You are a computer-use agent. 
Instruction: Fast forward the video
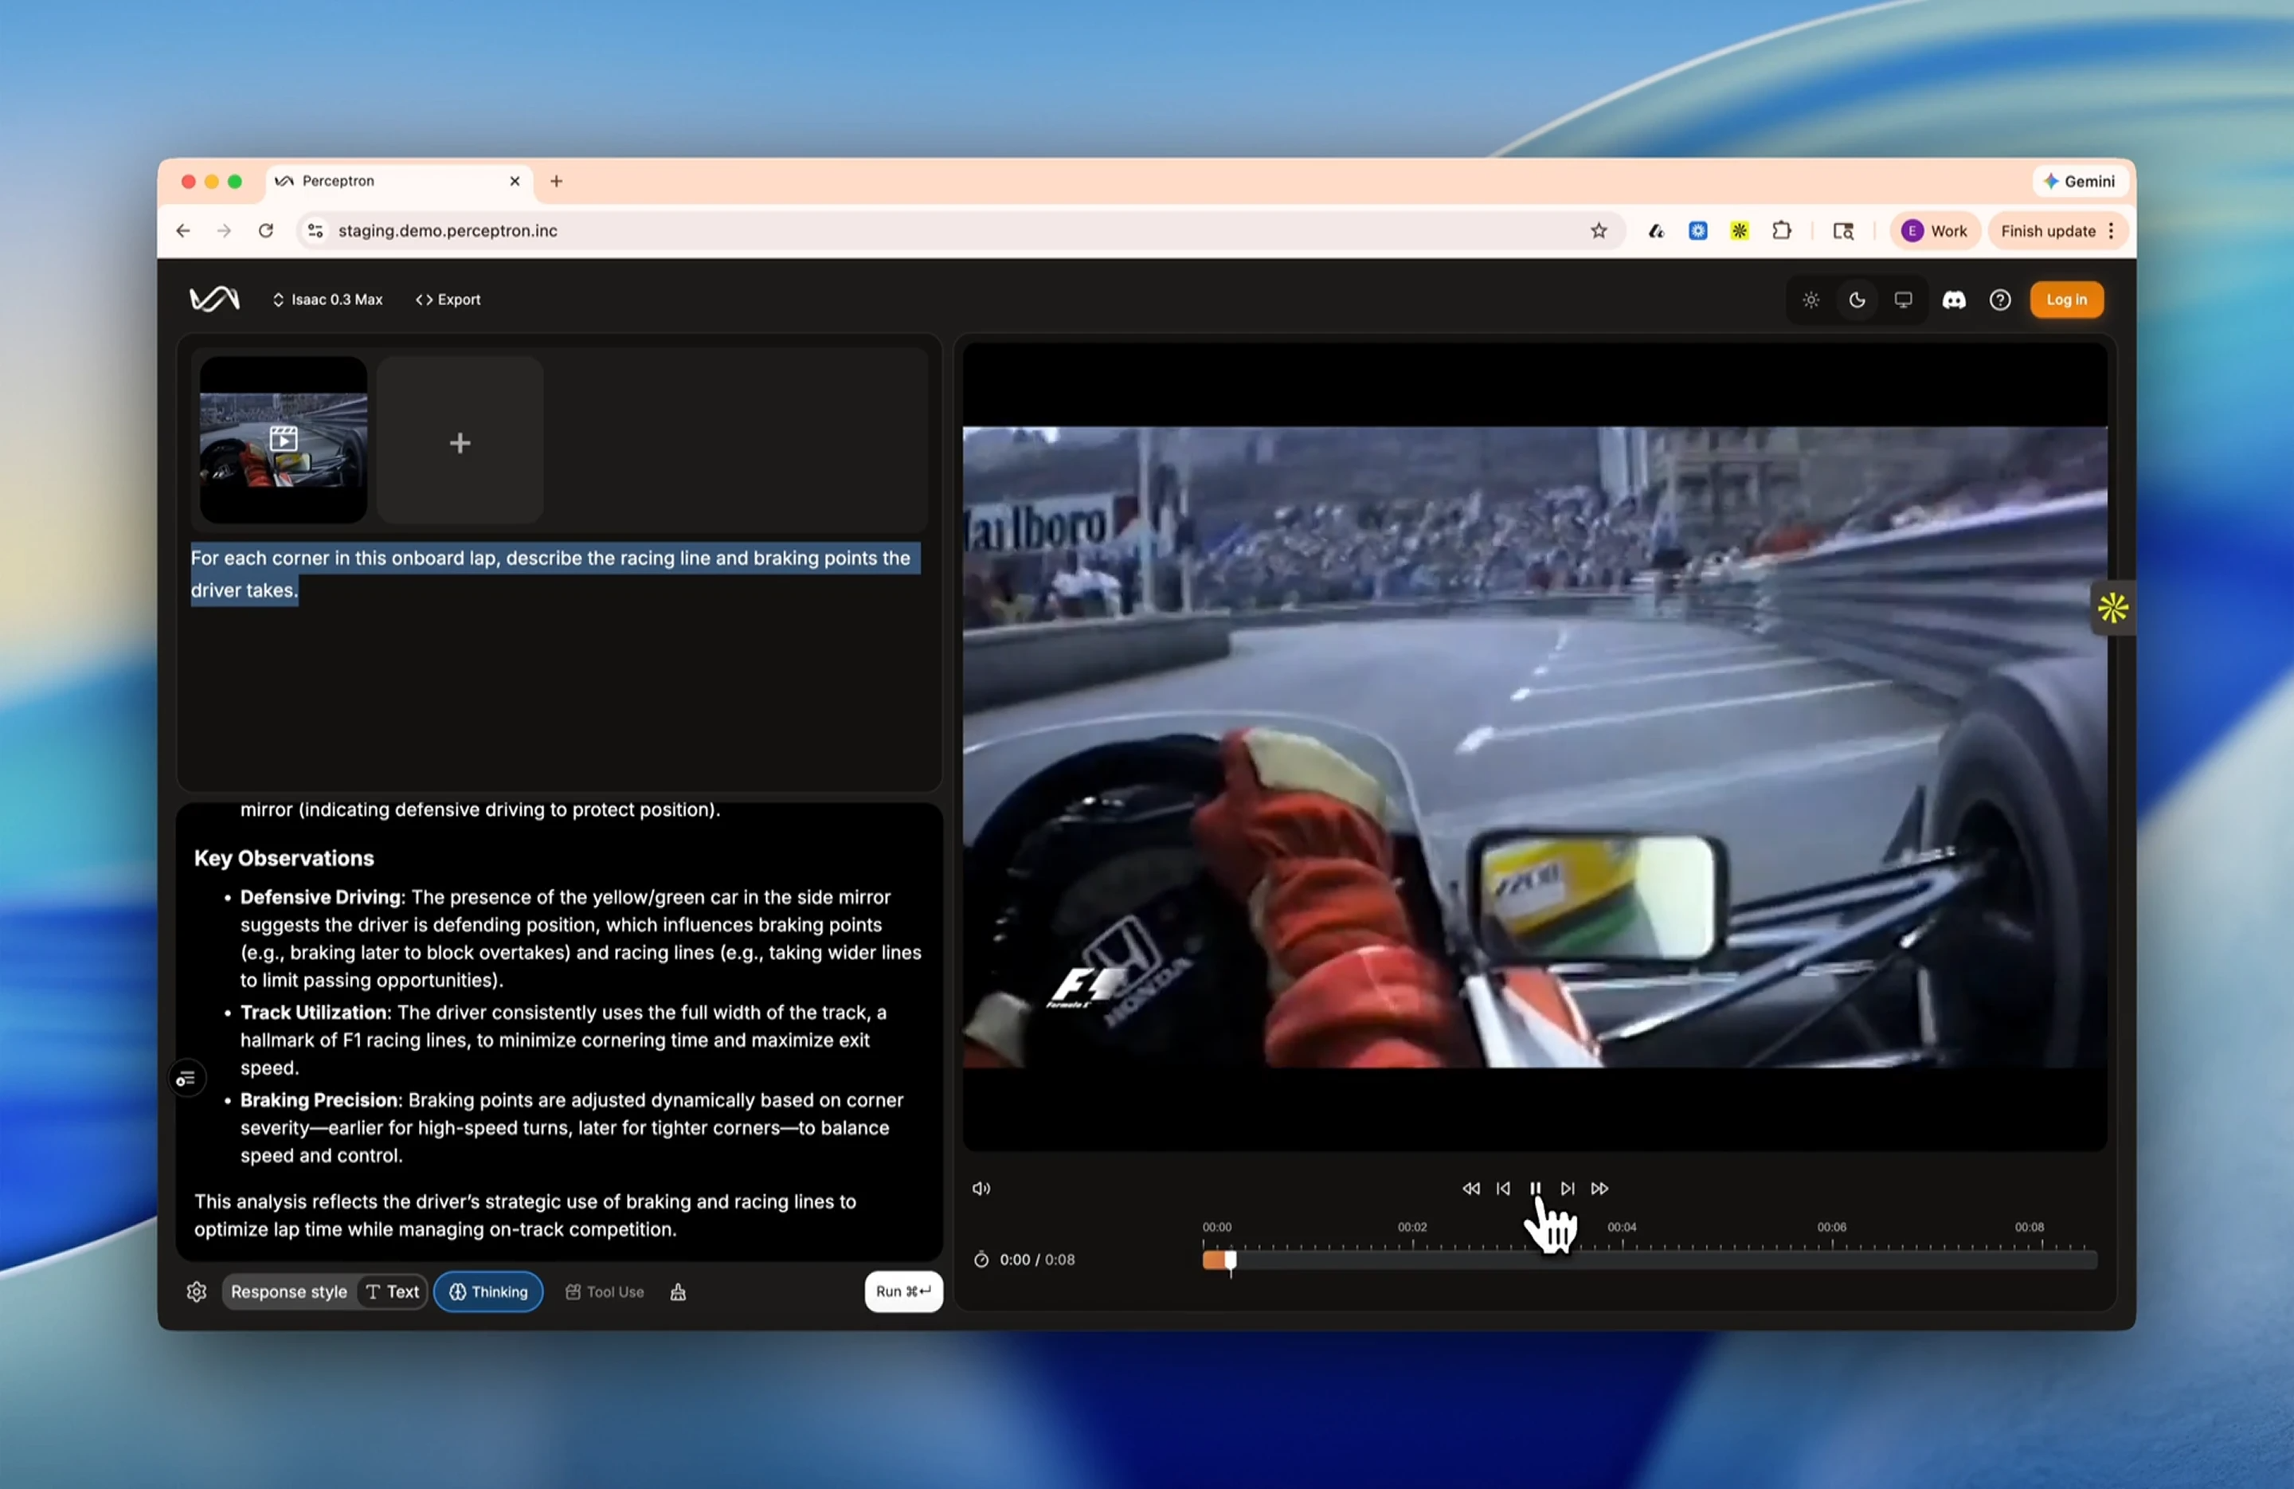[1599, 1189]
